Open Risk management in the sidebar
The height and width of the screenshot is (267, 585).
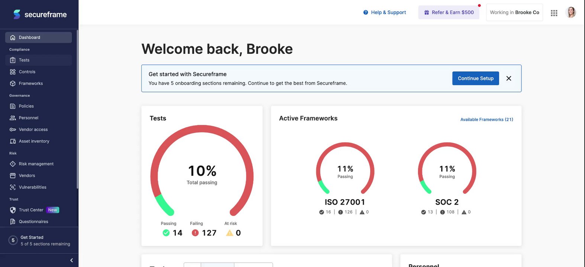click(x=39, y=164)
